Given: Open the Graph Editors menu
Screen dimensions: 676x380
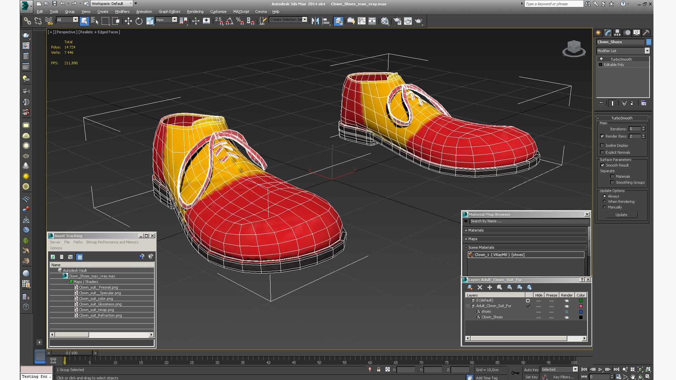Looking at the screenshot, I should [169, 12].
